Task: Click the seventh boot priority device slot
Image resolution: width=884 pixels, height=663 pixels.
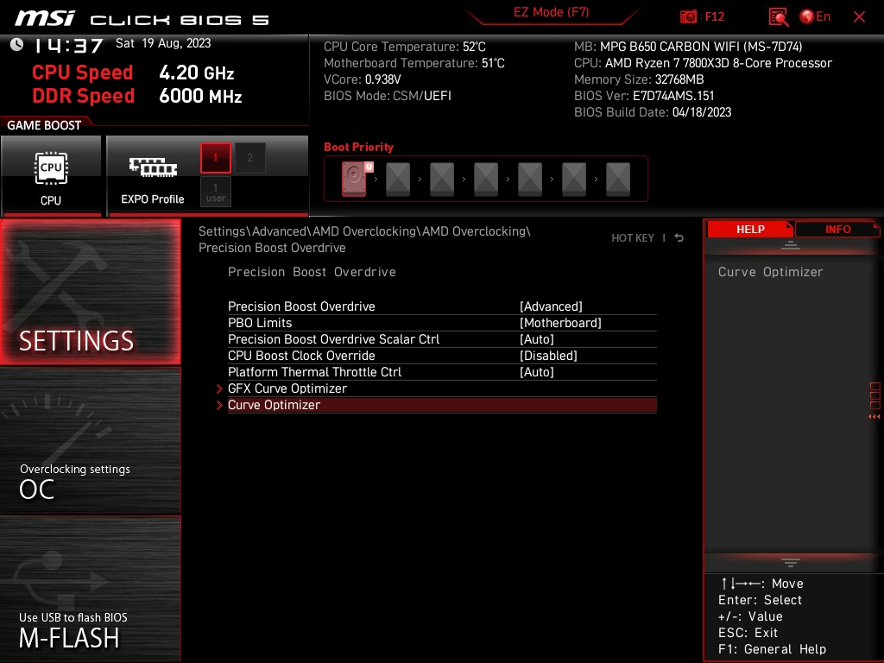Action: point(618,180)
